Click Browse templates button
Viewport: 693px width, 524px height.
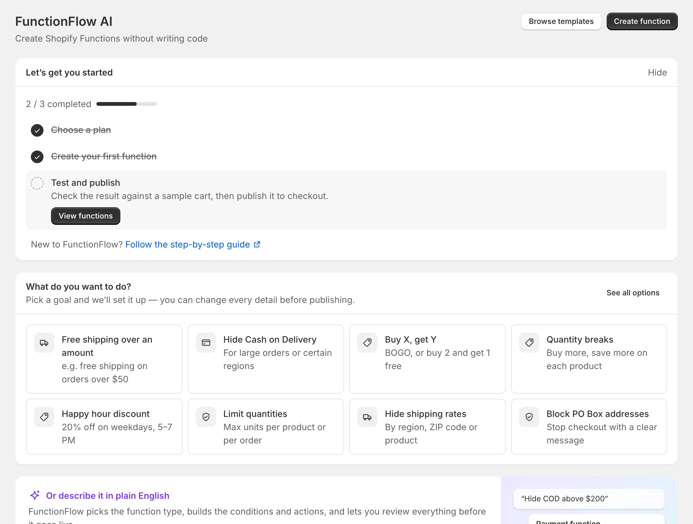pyautogui.click(x=561, y=21)
